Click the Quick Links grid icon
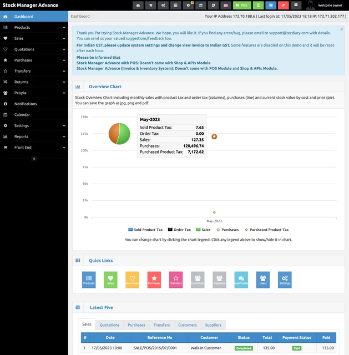The width and height of the screenshot is (349, 355). click(x=78, y=260)
